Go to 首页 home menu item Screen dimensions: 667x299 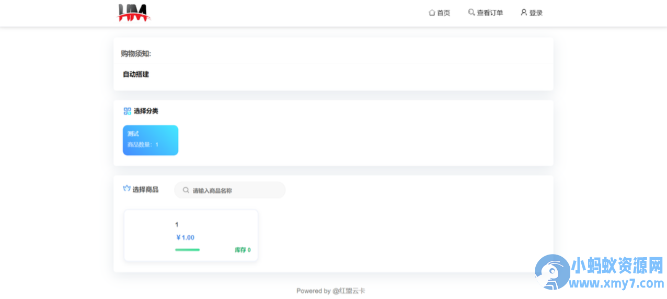click(439, 13)
